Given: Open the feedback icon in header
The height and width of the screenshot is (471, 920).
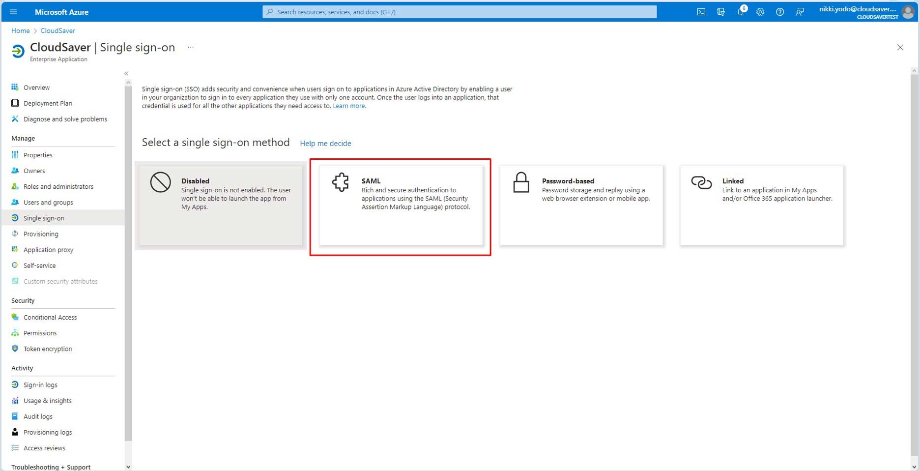Looking at the screenshot, I should point(800,12).
